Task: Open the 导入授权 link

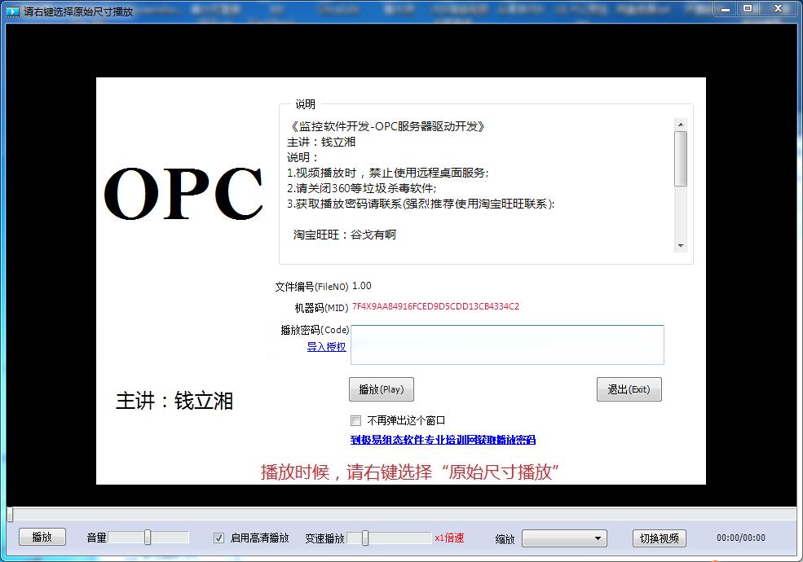Action: (x=326, y=347)
